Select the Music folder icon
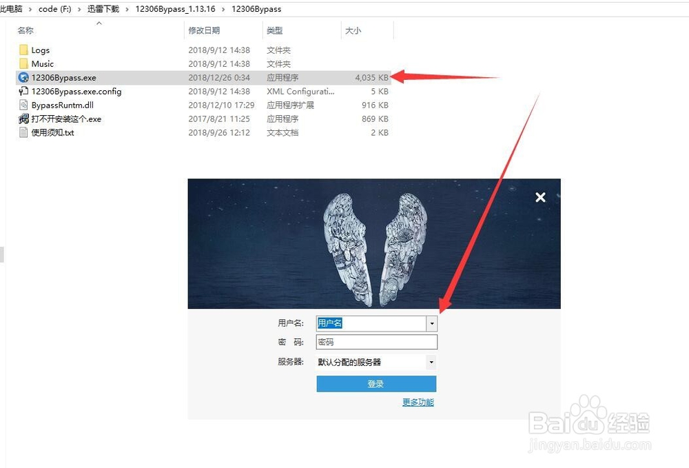The width and height of the screenshot is (689, 468). tap(23, 63)
